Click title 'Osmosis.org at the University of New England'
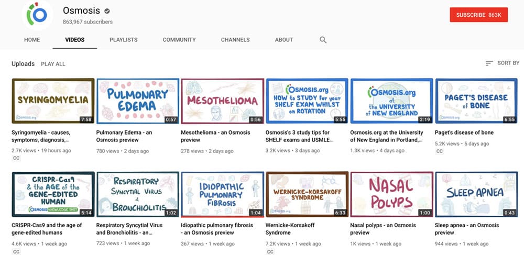The height and width of the screenshot is (255, 524). pyautogui.click(x=387, y=136)
